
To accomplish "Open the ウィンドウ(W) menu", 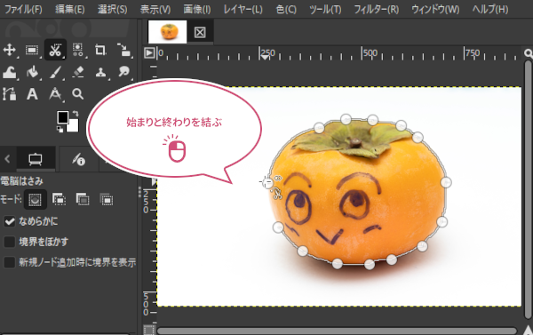I will [435, 9].
